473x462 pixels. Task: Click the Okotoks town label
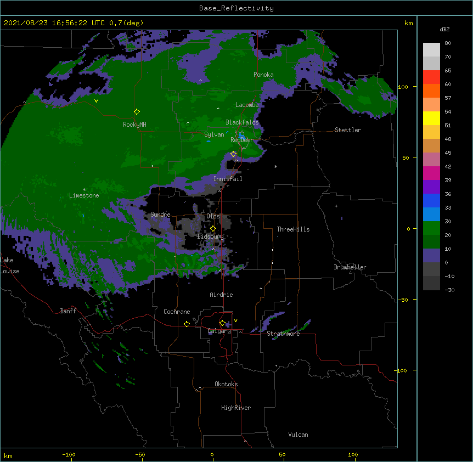pos(226,384)
